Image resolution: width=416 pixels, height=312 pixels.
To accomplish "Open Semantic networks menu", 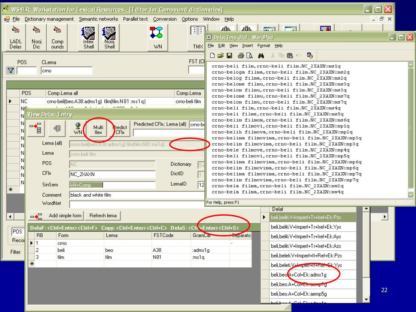I will click(x=98, y=19).
